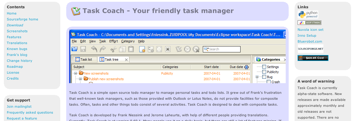Image resolution: width=354 pixels, height=121 pixels.
Task: Click the $420.9K Cost badge
Action: pyautogui.click(x=313, y=58)
